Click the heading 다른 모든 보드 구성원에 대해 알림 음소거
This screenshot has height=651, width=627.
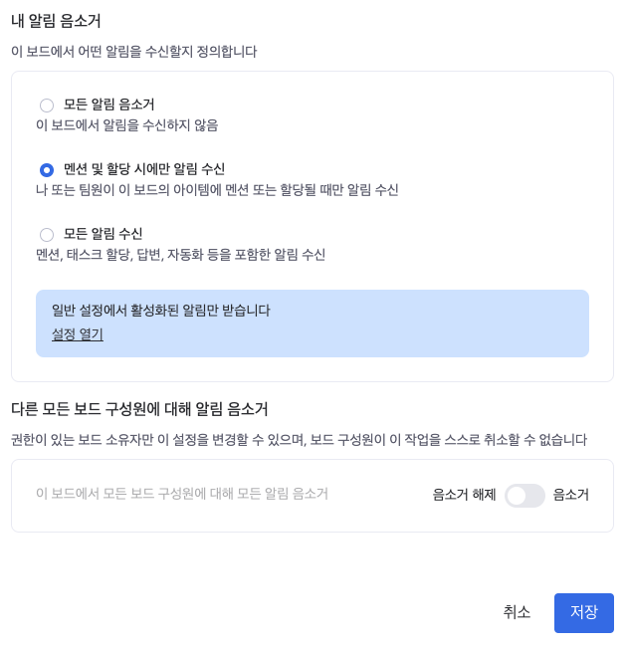tap(139, 409)
